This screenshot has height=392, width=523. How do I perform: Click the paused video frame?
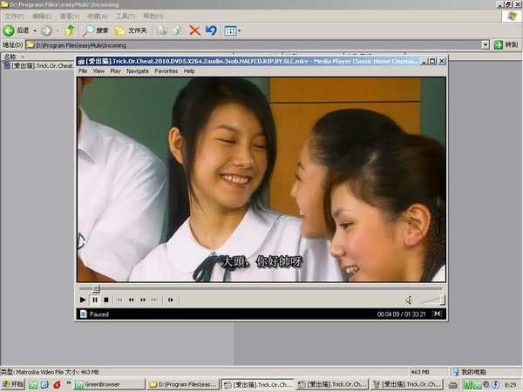coord(261,179)
